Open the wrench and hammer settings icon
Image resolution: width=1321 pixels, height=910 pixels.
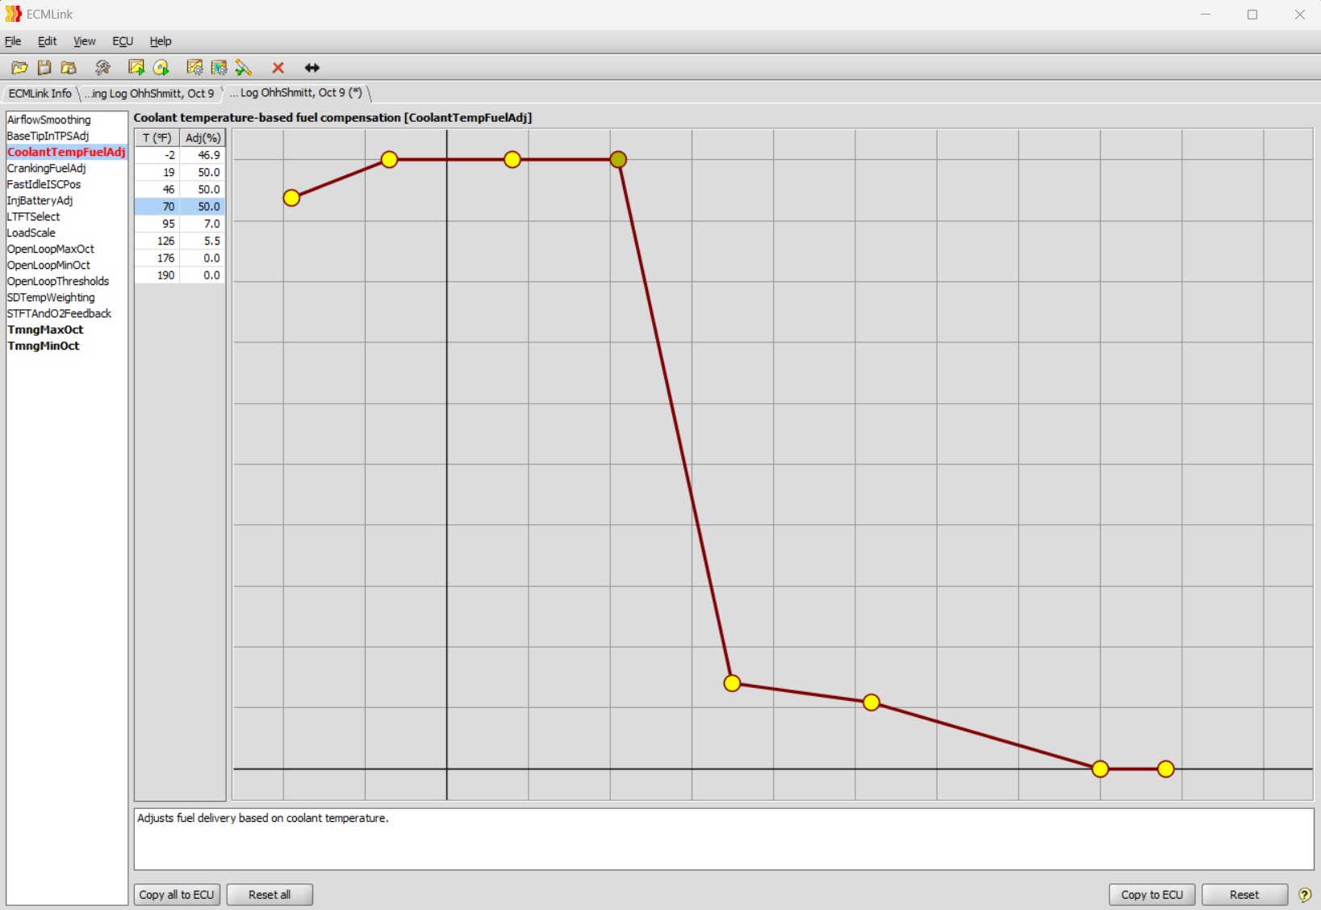pyautogui.click(x=102, y=68)
